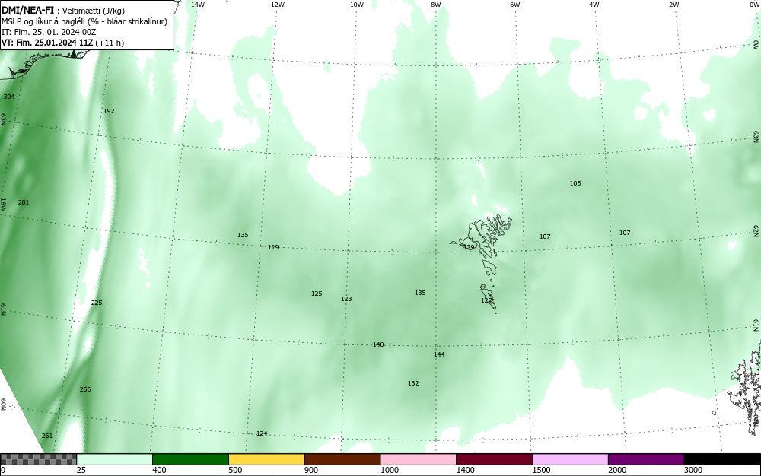
Task: Click the black above-3000 legend swatch
Action: click(722, 459)
